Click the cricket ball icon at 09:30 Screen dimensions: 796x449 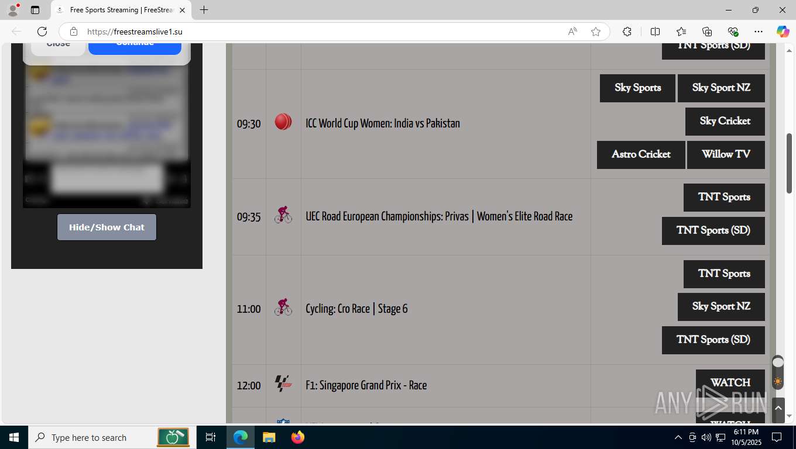pyautogui.click(x=283, y=122)
